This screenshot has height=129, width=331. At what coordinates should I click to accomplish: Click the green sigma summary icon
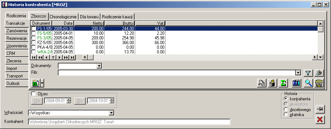[x=283, y=83]
